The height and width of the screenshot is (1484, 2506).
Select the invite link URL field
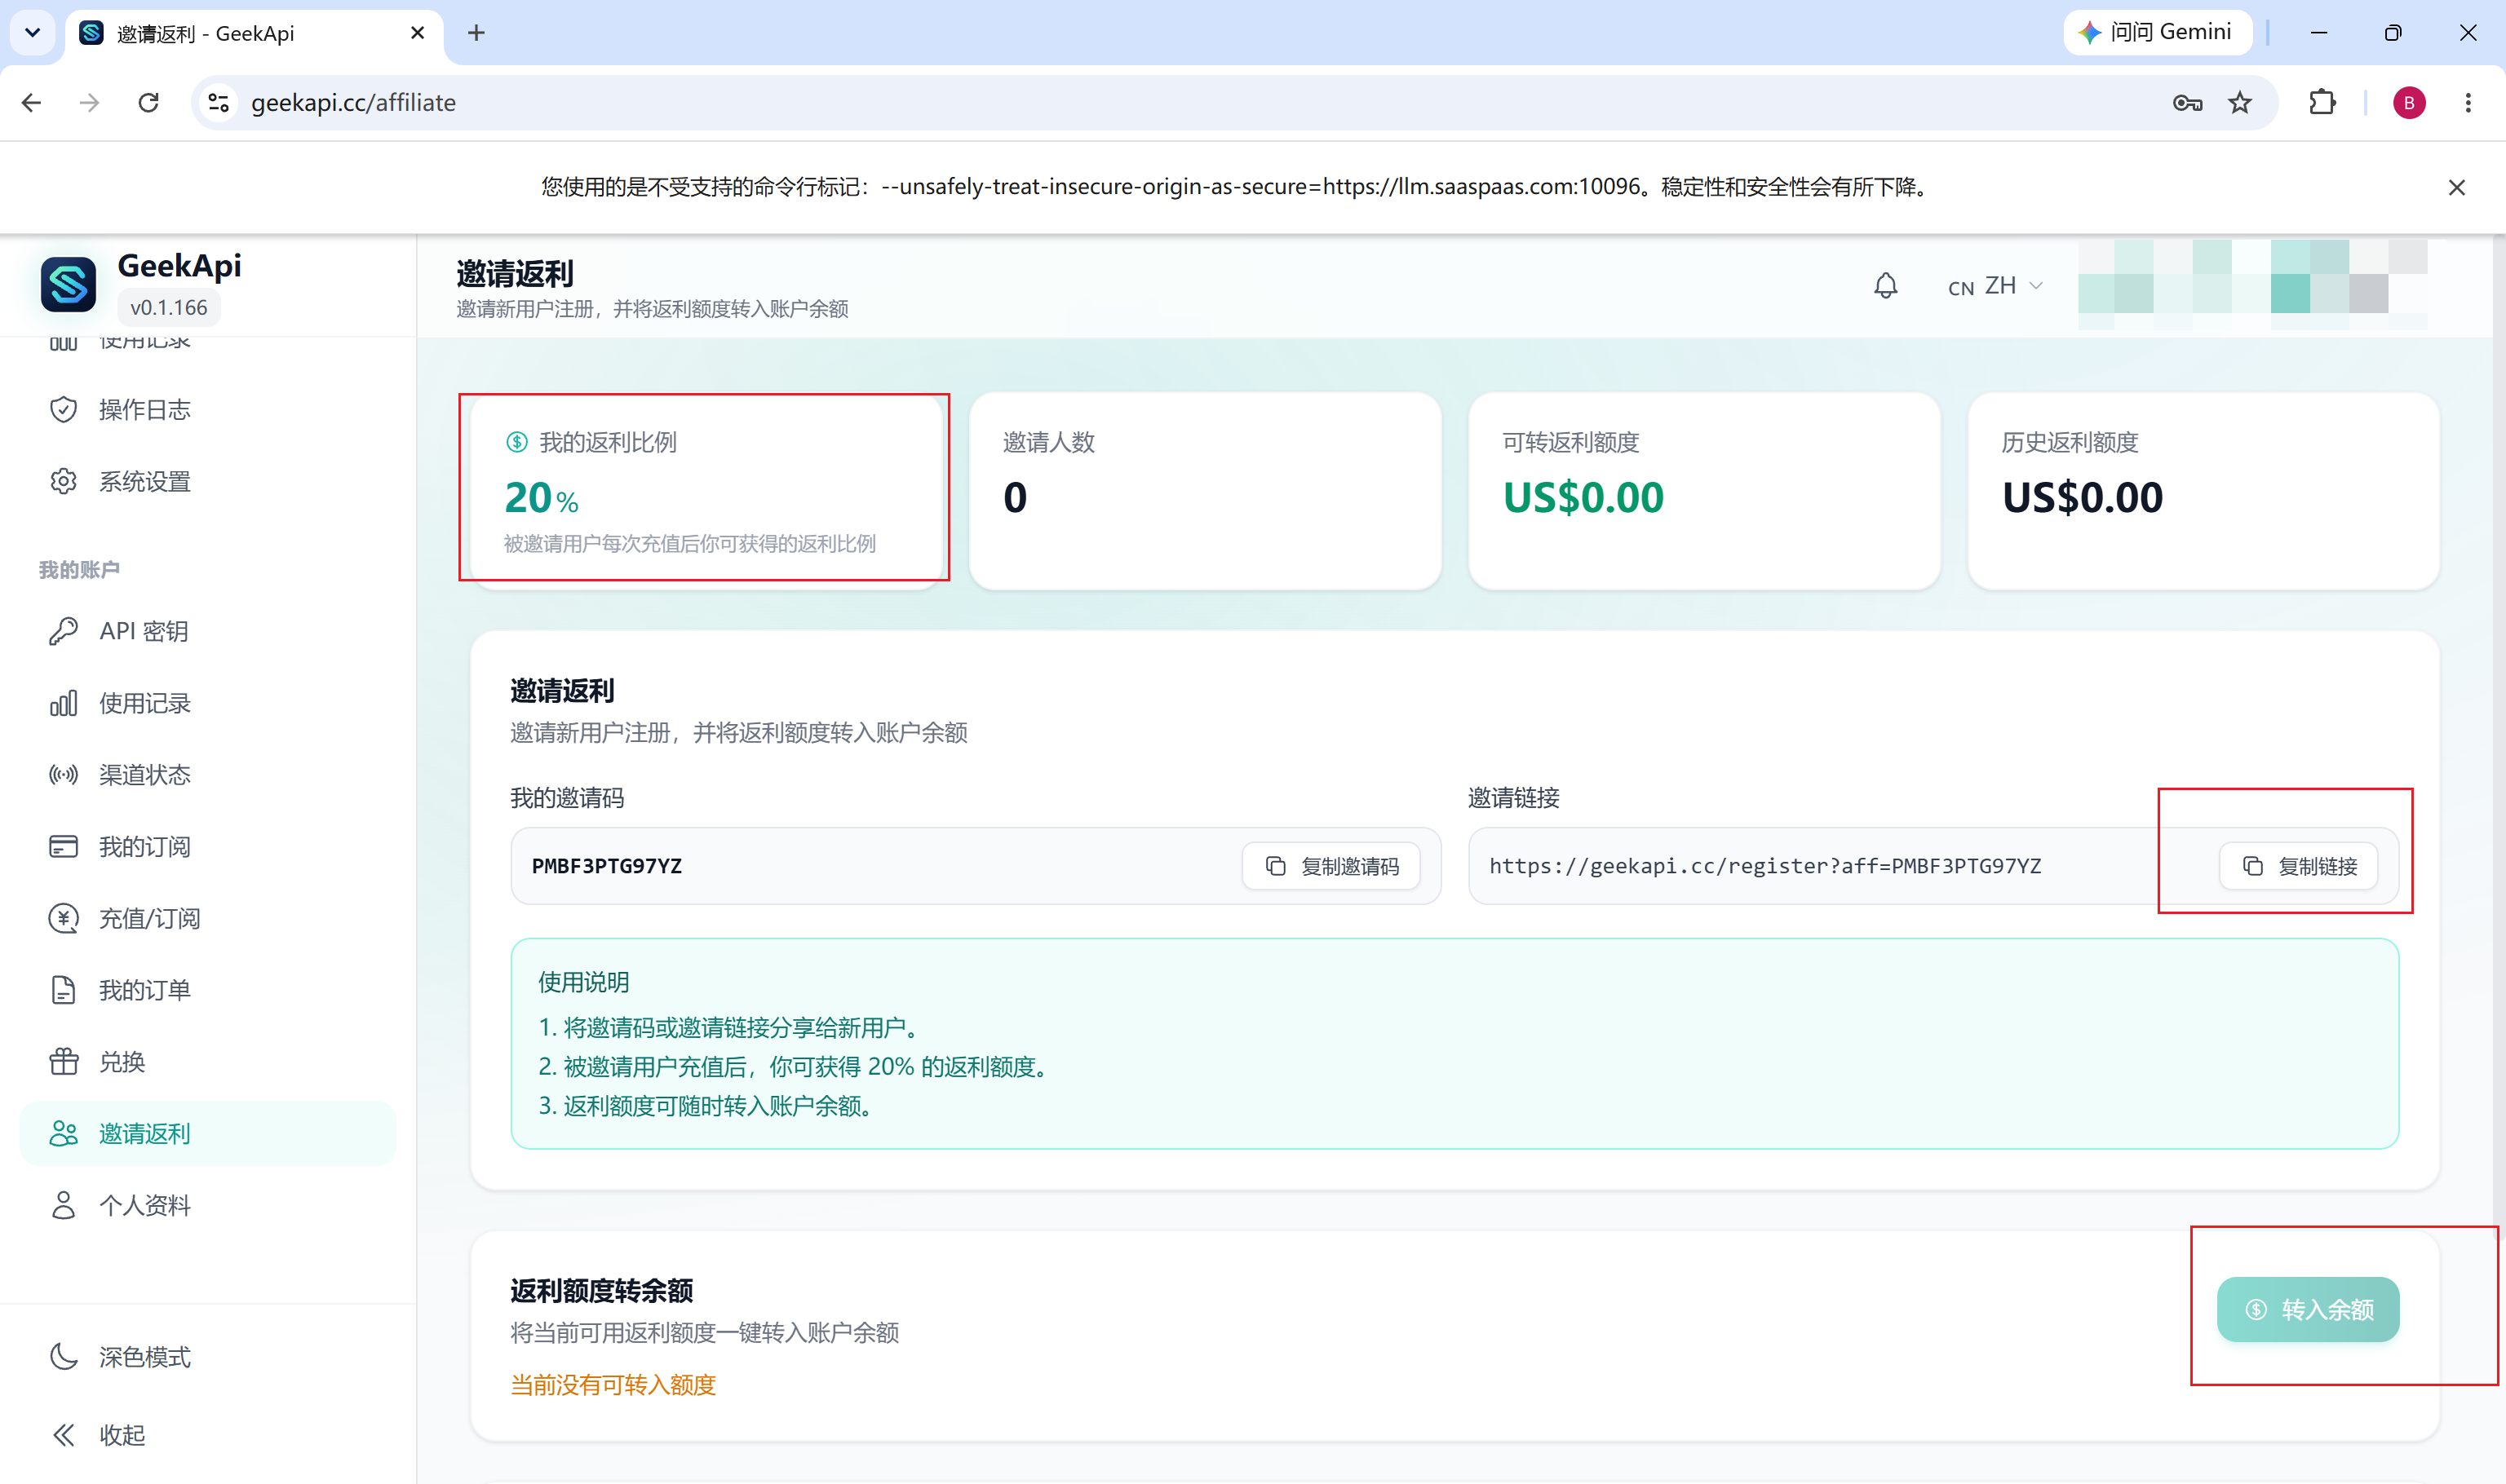[x=1933, y=866]
